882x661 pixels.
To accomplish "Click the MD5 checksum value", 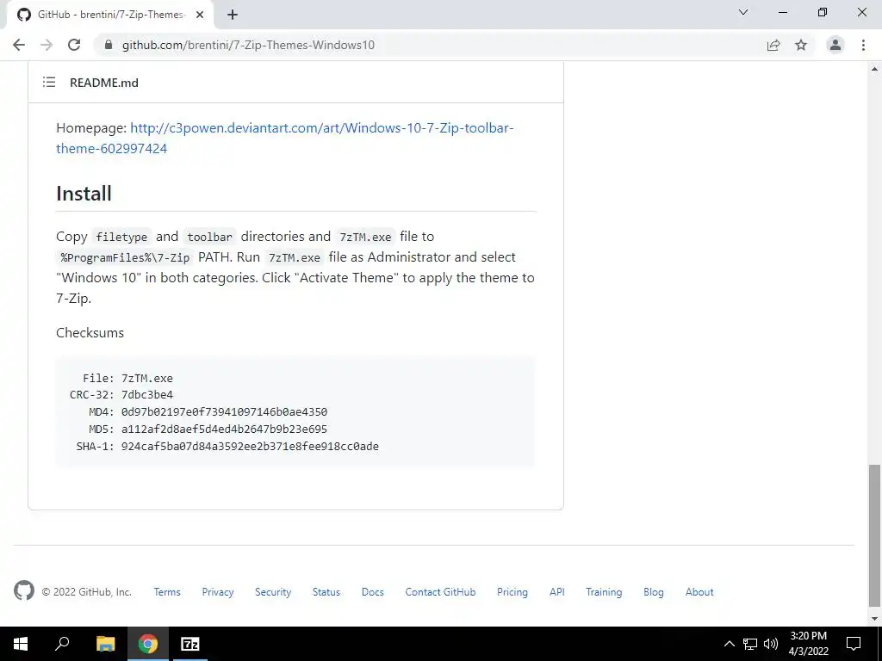I will [x=225, y=429].
